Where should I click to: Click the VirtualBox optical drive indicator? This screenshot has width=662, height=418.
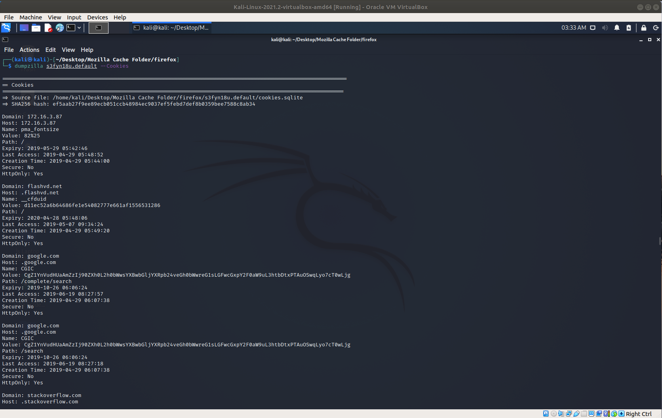click(x=554, y=414)
